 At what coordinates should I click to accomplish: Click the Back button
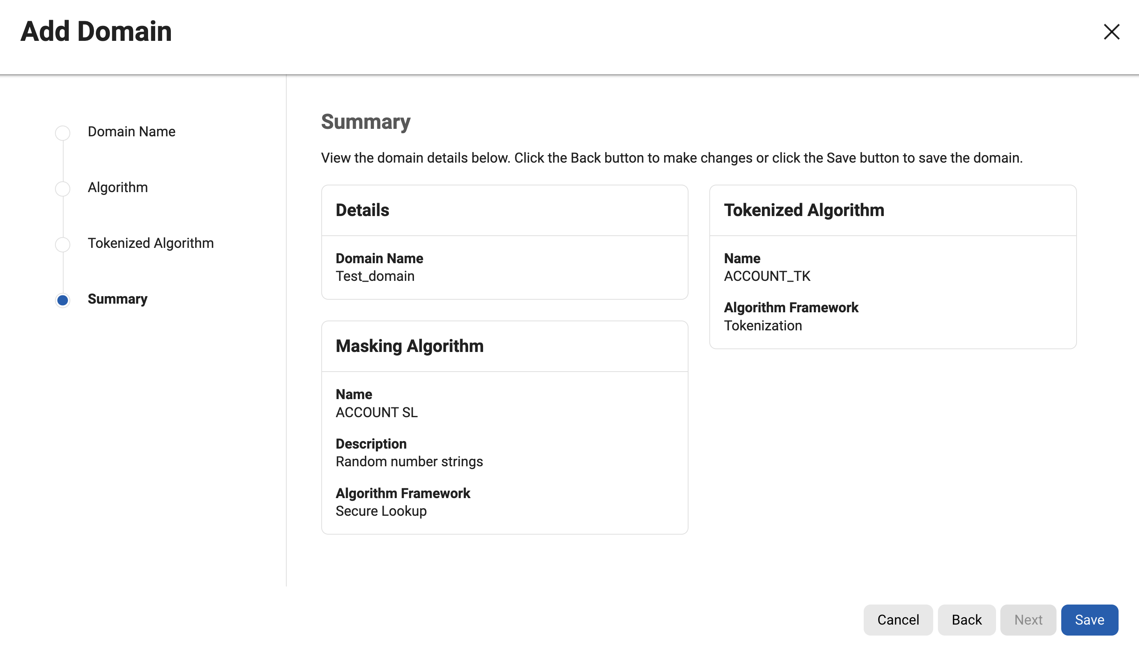(x=967, y=620)
